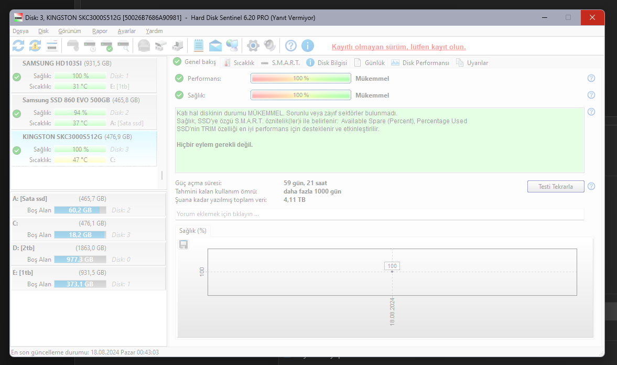Viewport: 617px width, 365px height.
Task: Click the refresh icon with warning triangle
Action: pos(35,46)
